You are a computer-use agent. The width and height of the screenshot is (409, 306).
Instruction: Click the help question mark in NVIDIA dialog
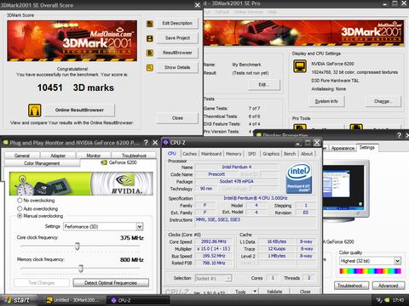[146, 143]
